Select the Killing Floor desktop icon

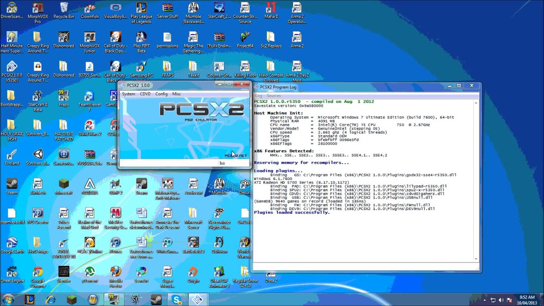click(x=245, y=69)
